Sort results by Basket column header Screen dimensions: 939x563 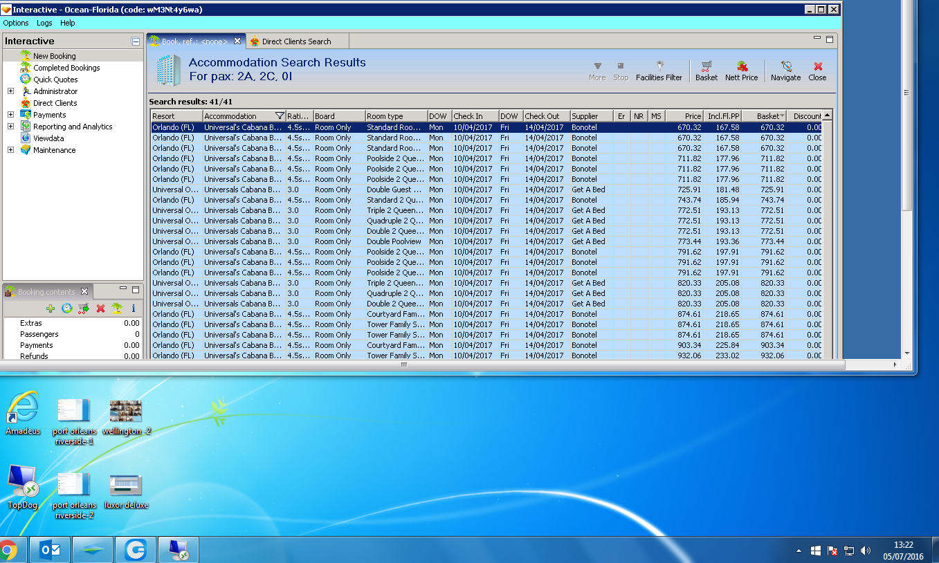(764, 116)
